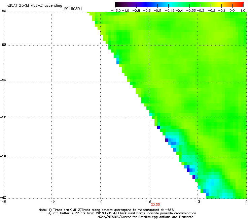The width and height of the screenshot is (249, 219).
Task: Click the color bar label -0.3
Action: [200, 11]
